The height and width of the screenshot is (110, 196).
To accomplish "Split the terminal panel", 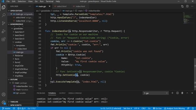I will (x=177, y=93).
